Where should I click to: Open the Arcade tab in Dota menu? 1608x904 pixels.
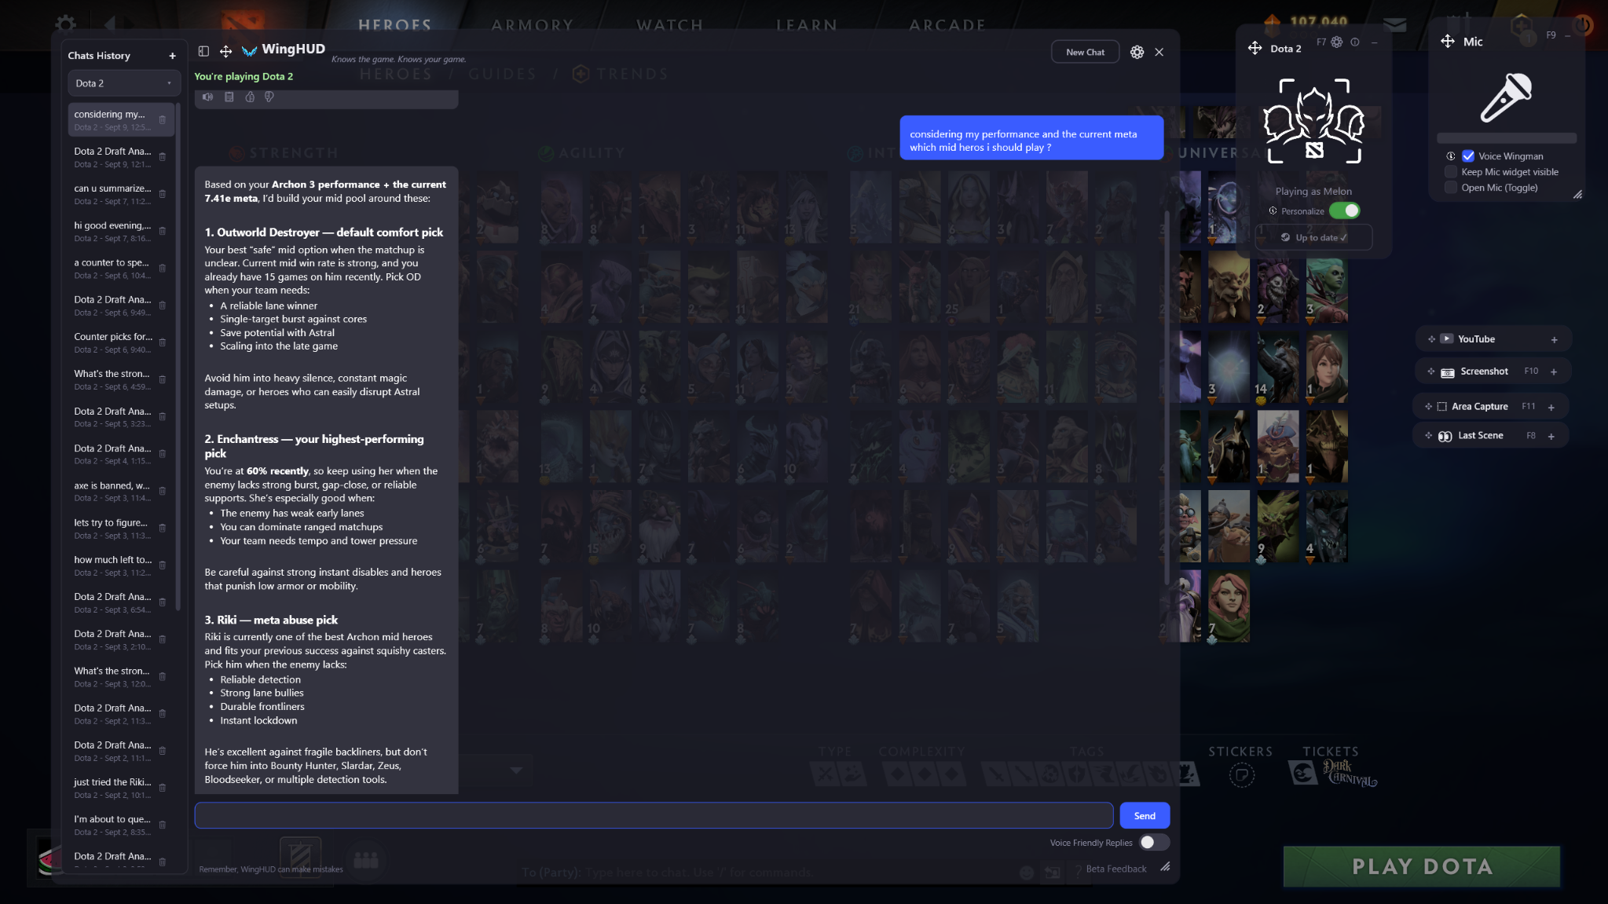pyautogui.click(x=947, y=24)
